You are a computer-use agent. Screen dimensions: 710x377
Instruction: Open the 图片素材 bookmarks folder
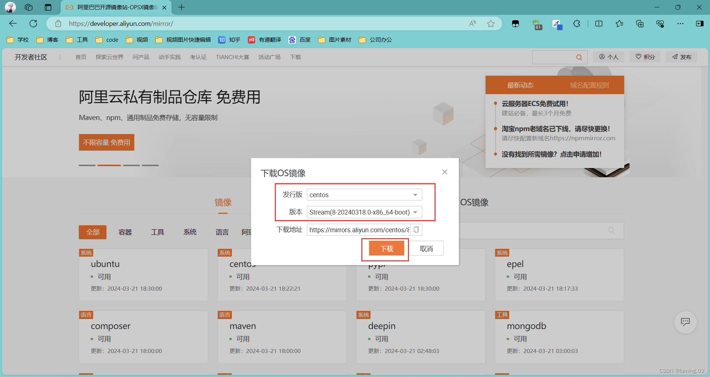pyautogui.click(x=335, y=40)
